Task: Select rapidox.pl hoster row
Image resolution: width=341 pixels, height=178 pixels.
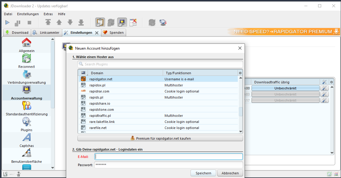Action: 158,85
